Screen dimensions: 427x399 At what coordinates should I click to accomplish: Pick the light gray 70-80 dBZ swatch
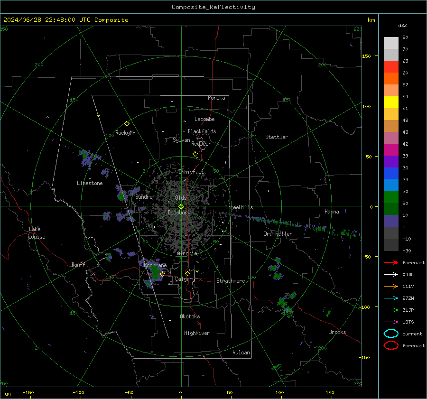[391, 43]
